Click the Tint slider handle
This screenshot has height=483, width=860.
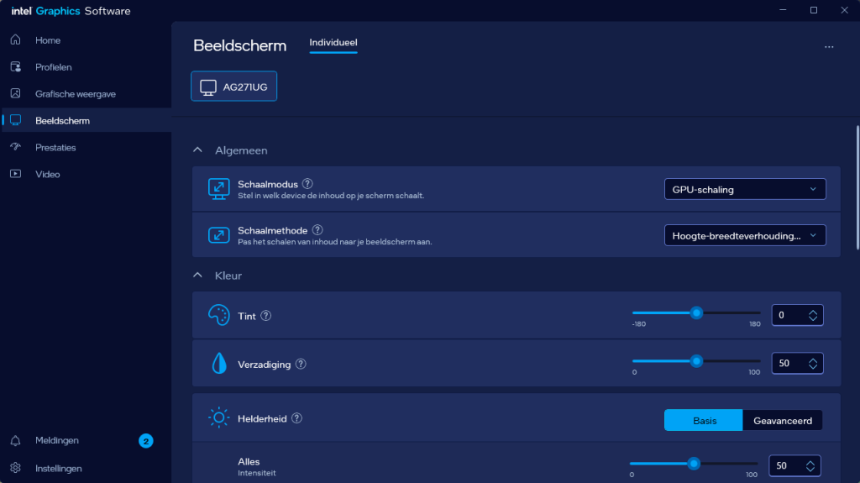coord(696,313)
